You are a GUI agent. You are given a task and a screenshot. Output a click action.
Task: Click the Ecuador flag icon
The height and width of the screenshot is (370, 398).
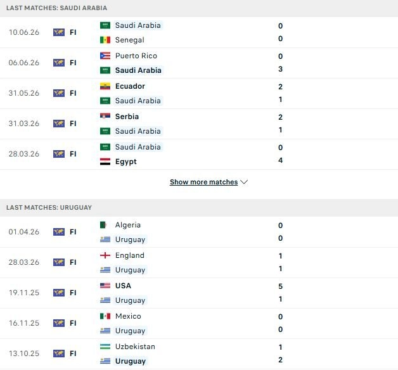coord(105,86)
